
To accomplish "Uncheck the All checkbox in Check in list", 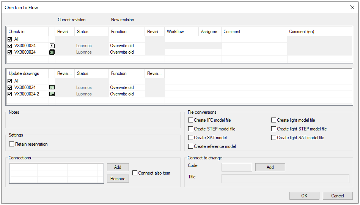I will click(x=10, y=39).
